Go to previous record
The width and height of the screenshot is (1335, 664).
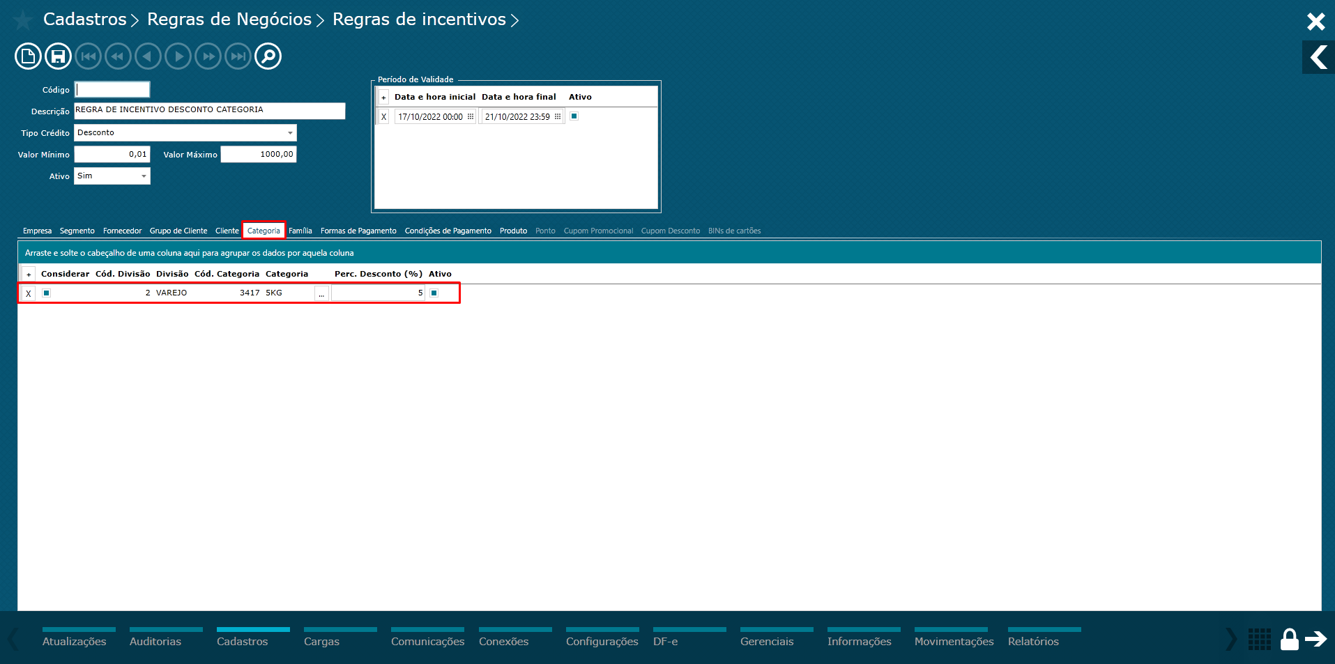tap(148, 56)
